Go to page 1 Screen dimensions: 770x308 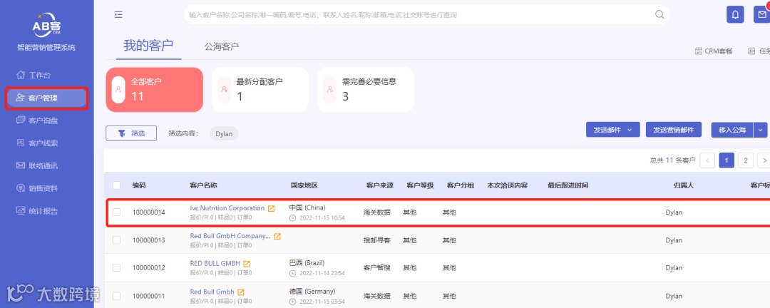point(727,160)
